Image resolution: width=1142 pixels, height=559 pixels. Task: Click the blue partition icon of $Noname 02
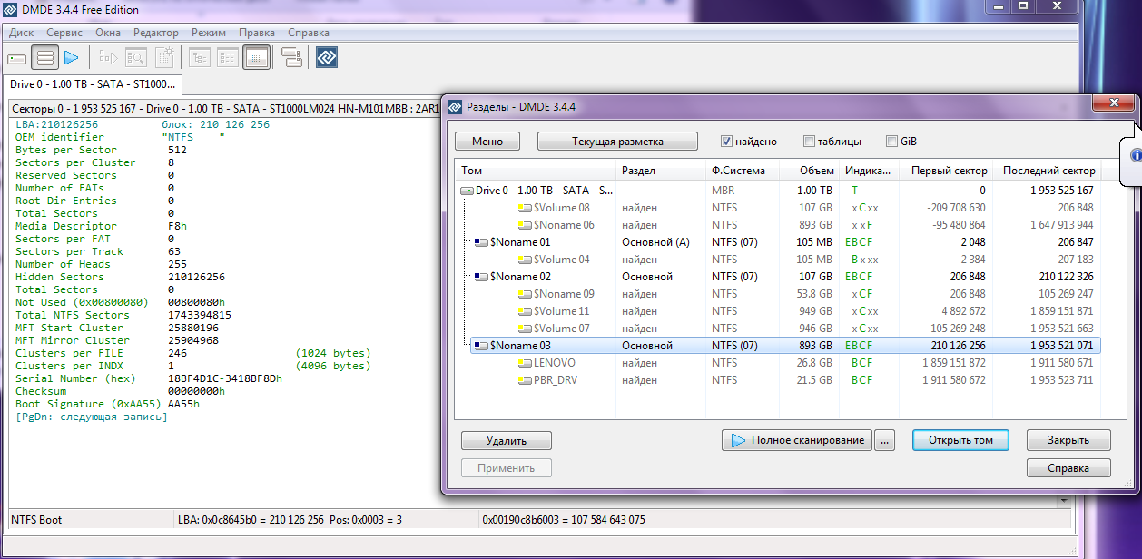(482, 277)
